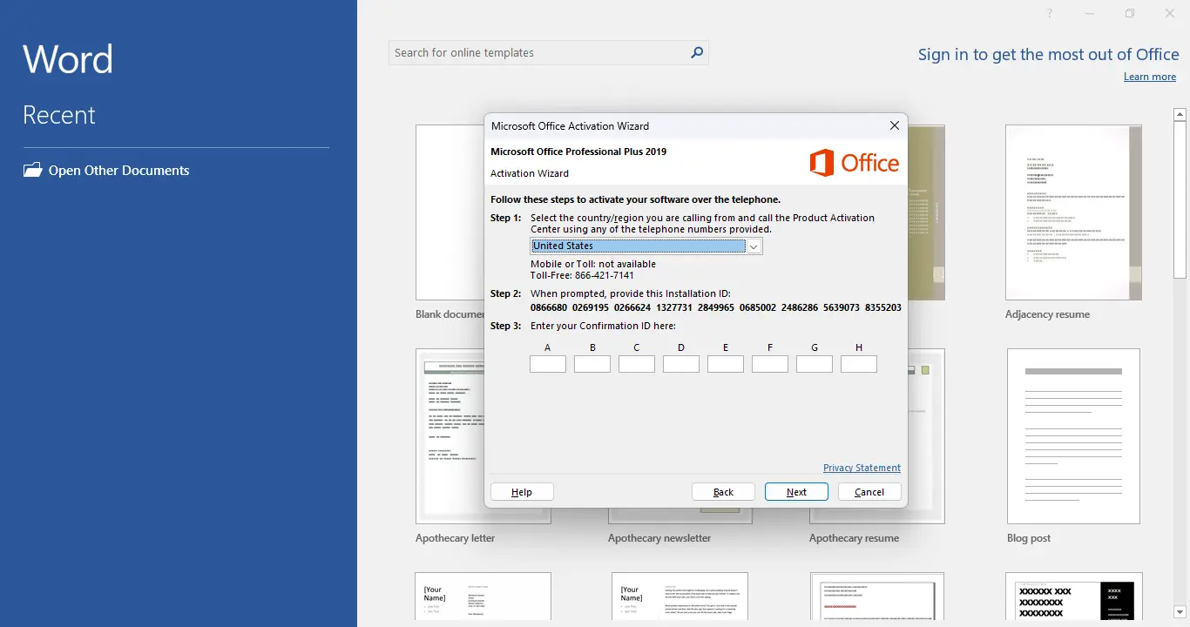Screen dimensions: 1190x627
Task: Click the wizard Help button
Action: click(522, 492)
